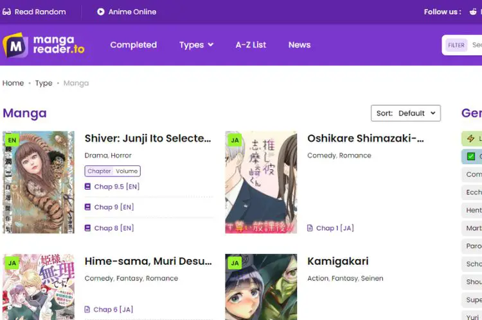Click the Drama genre under Shiver
Viewport: 482px width, 320px height.
(x=96, y=156)
